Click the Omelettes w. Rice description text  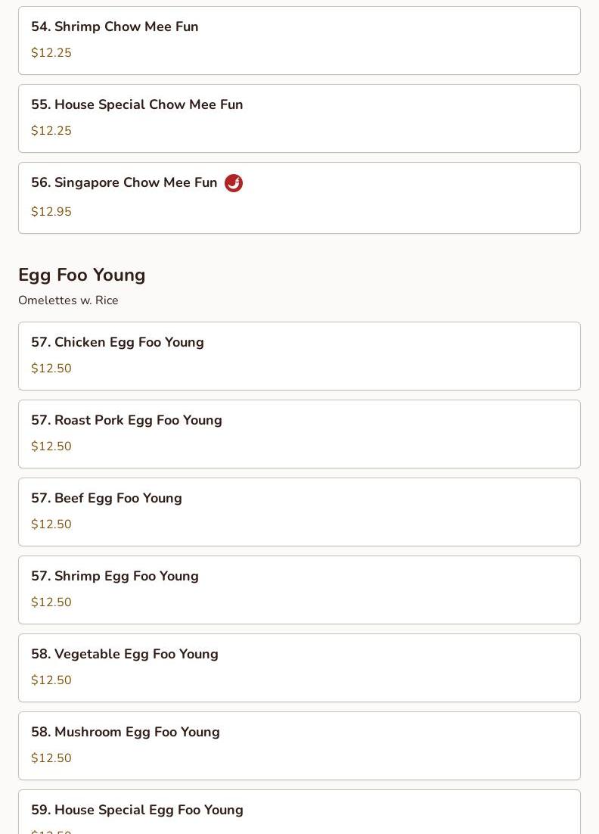(x=68, y=300)
